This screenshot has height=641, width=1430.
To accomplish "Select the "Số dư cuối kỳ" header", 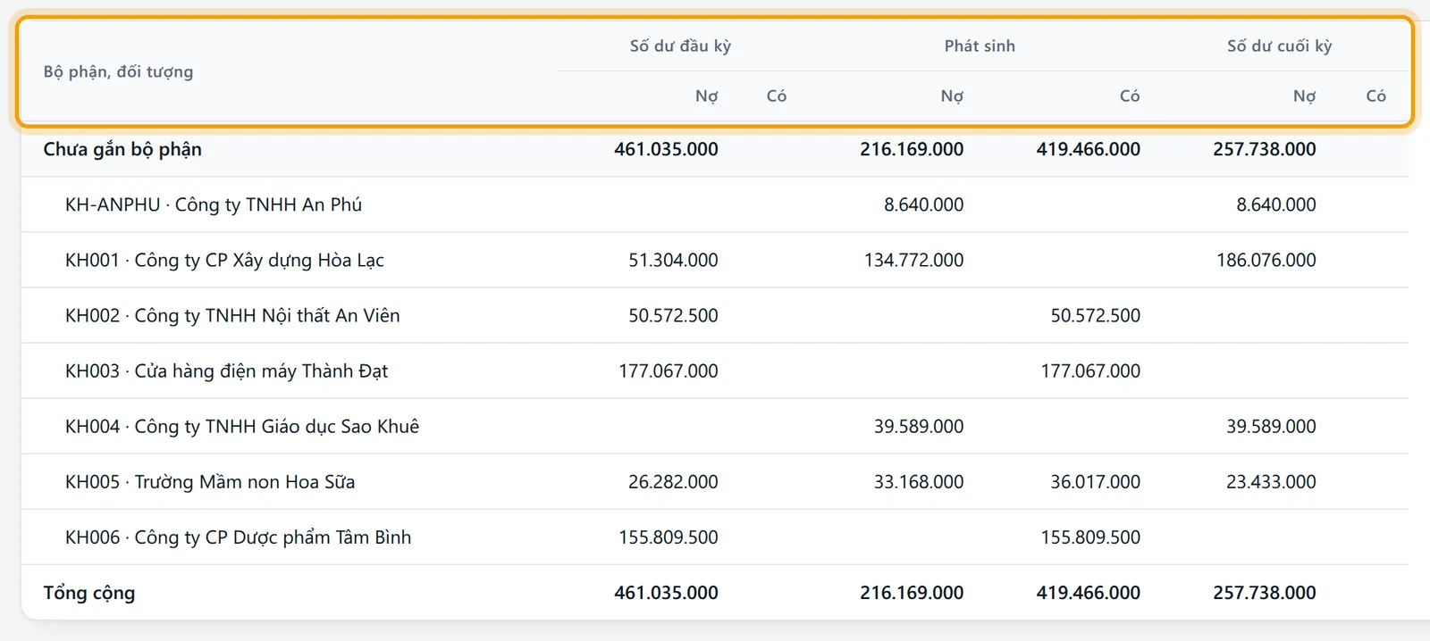I will point(1279,46).
